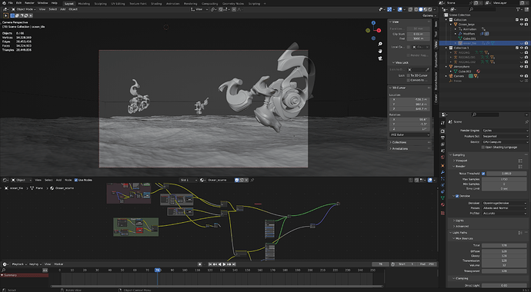Open the XYZ Euler rotation mode dropdown
531x292 pixels.
[409, 134]
